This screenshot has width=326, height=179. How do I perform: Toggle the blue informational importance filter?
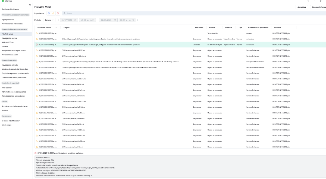[x=49, y=13]
